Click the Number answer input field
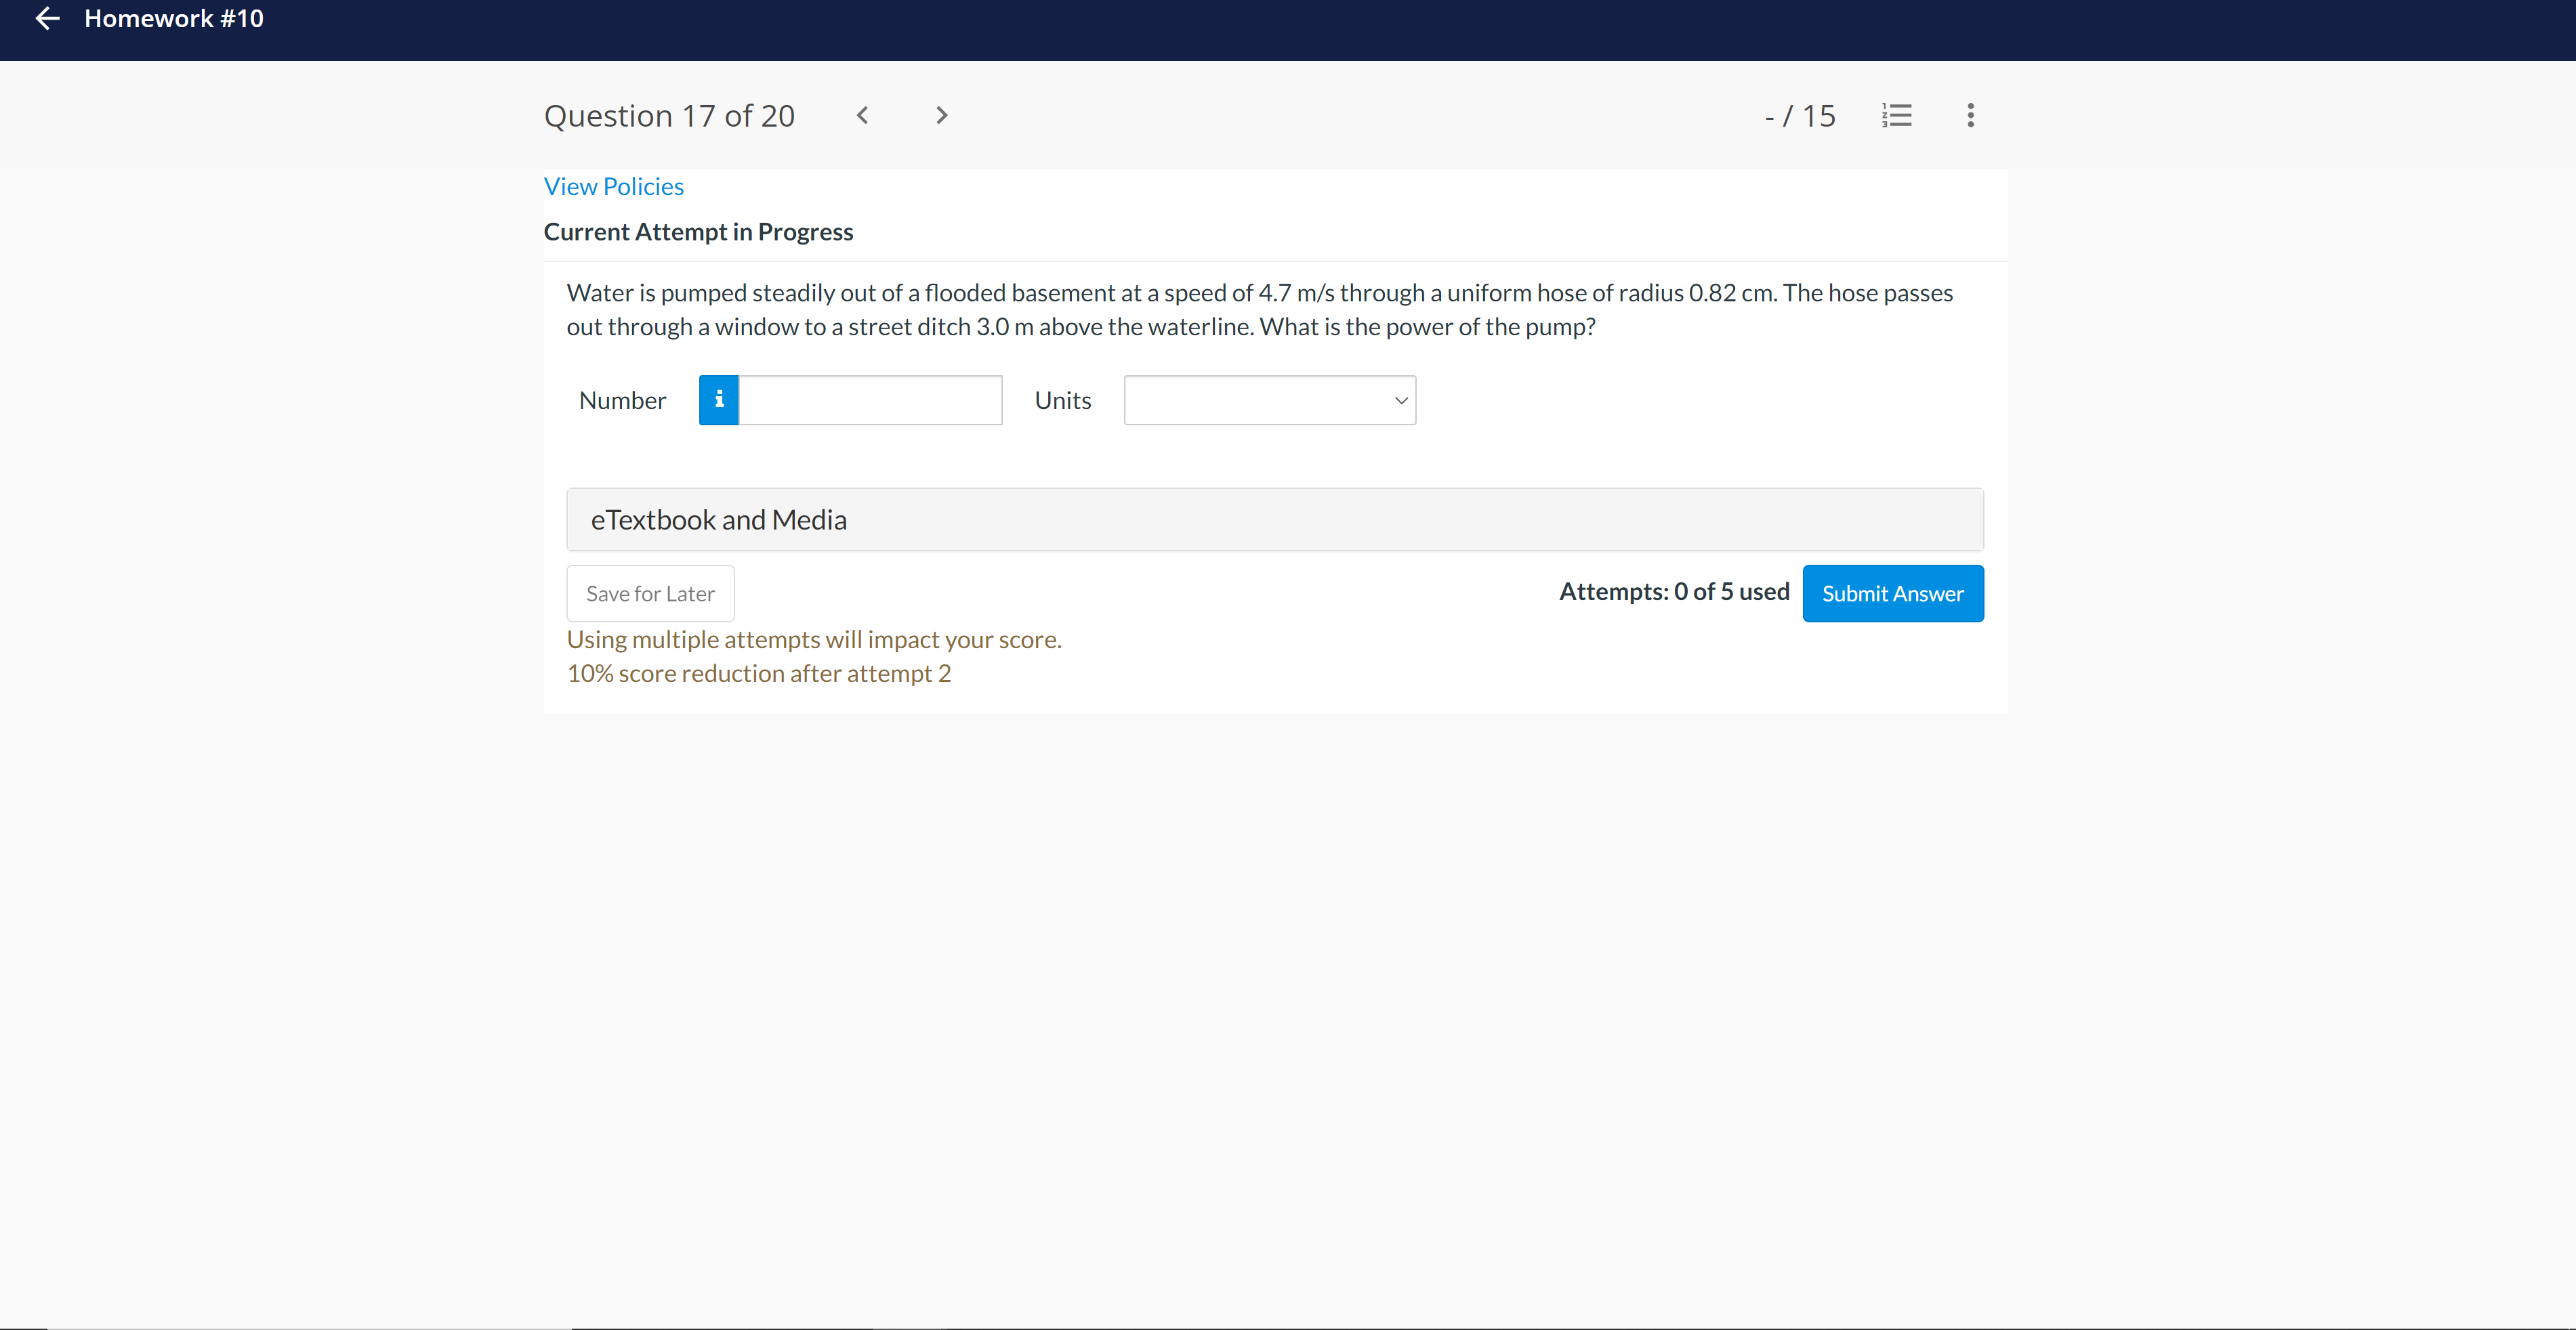This screenshot has height=1330, width=2576. click(870, 401)
